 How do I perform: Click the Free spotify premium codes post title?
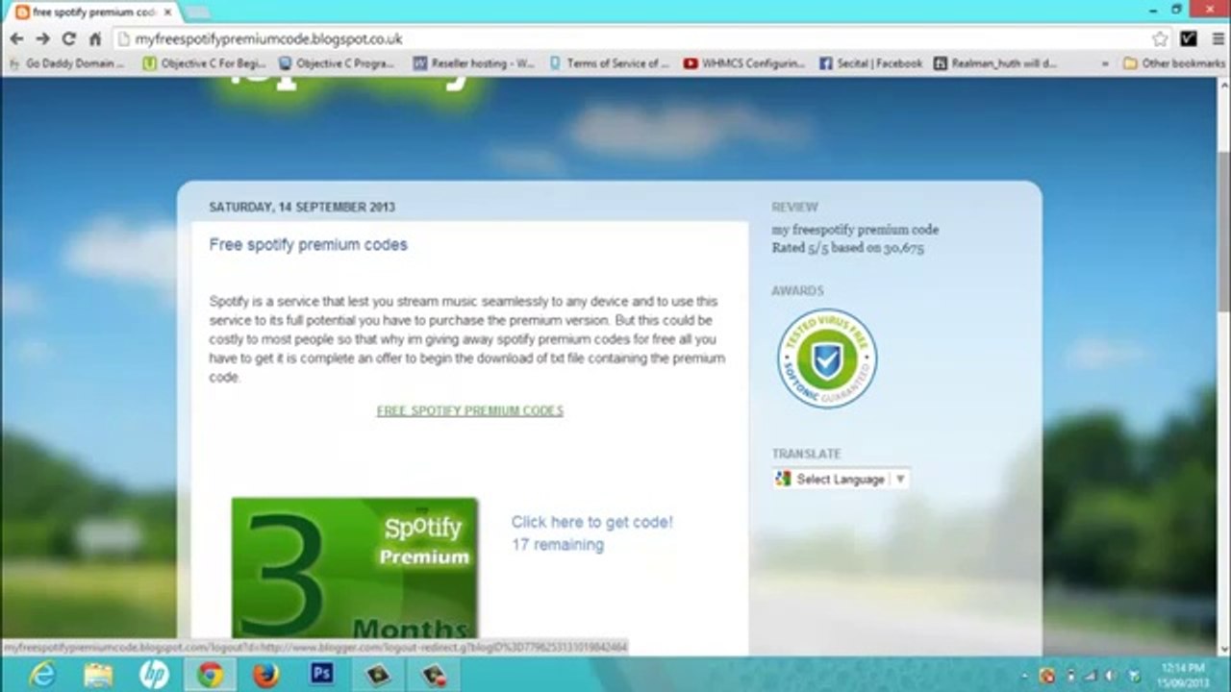click(x=308, y=244)
